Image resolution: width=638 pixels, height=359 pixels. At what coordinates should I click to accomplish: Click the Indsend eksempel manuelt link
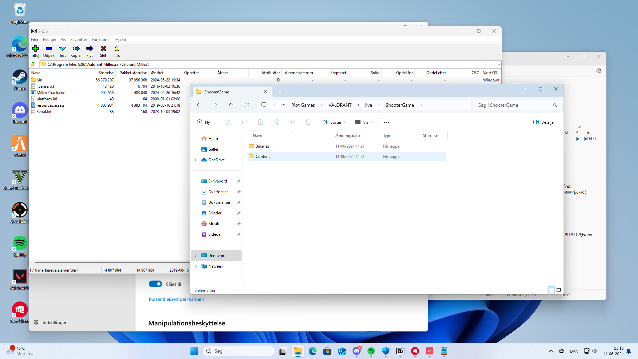176,299
